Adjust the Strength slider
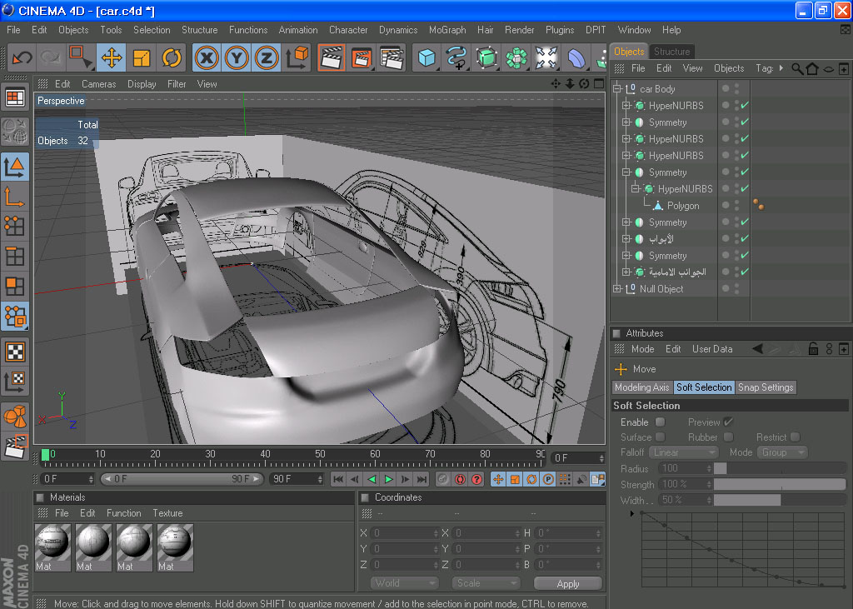The height and width of the screenshot is (609, 853). [780, 484]
